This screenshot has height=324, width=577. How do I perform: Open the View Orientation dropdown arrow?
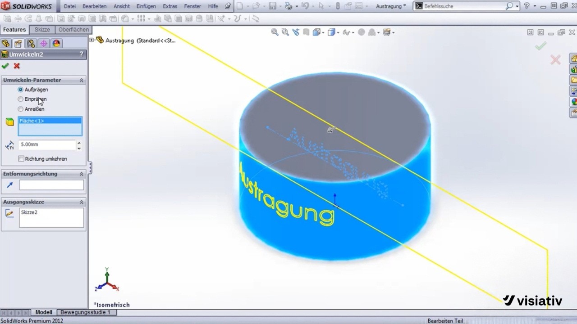pyautogui.click(x=323, y=32)
